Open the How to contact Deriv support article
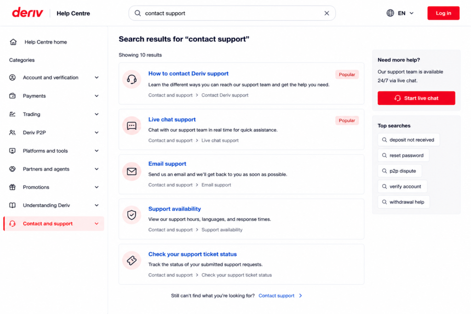The width and height of the screenshot is (471, 314). pyautogui.click(x=188, y=74)
